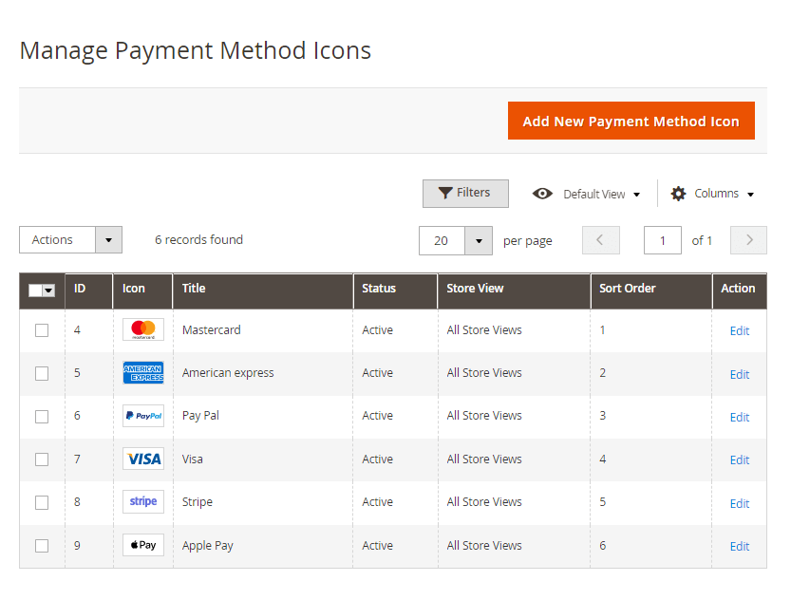The height and width of the screenshot is (600, 791).
Task: Click the Apple Pay icon thumbnail
Action: [142, 546]
